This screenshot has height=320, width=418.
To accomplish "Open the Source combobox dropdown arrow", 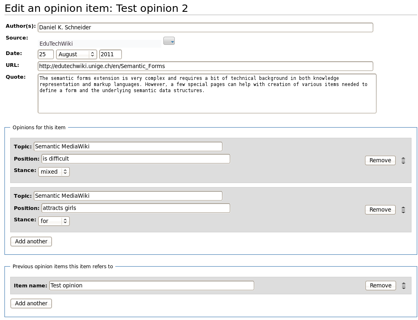I will (169, 41).
